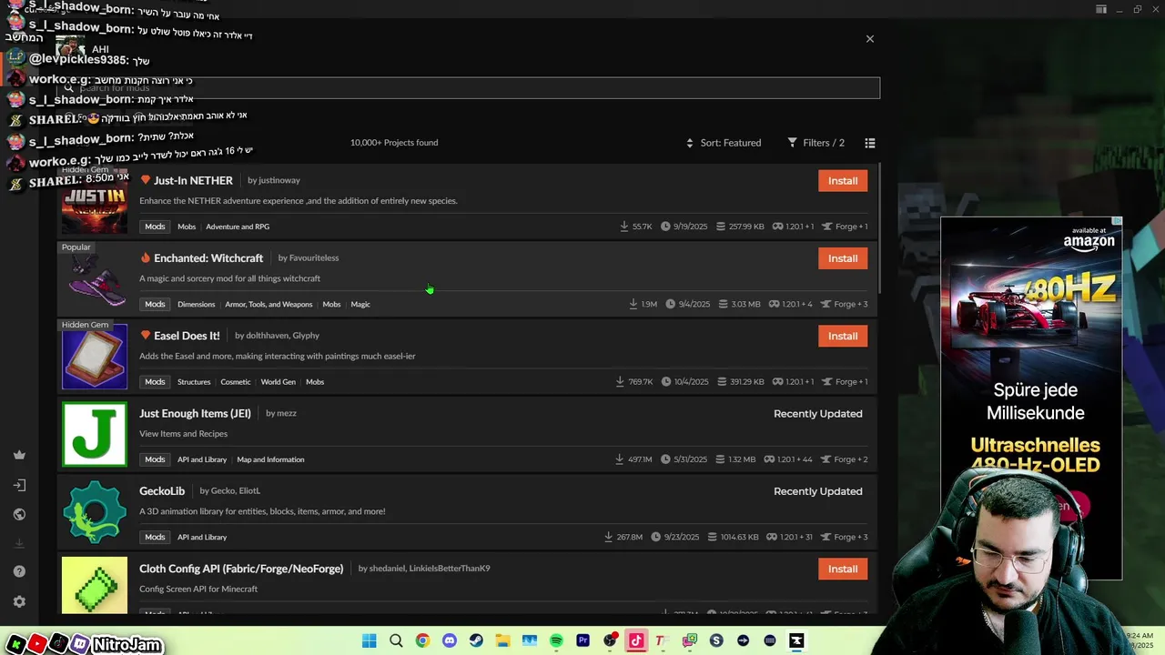Click the heart icon beside Easel Does It!
1165x655 pixels.
145,336
